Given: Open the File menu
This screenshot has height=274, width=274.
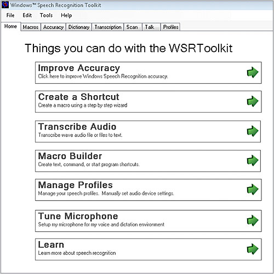Looking at the screenshot, I should (x=10, y=15).
